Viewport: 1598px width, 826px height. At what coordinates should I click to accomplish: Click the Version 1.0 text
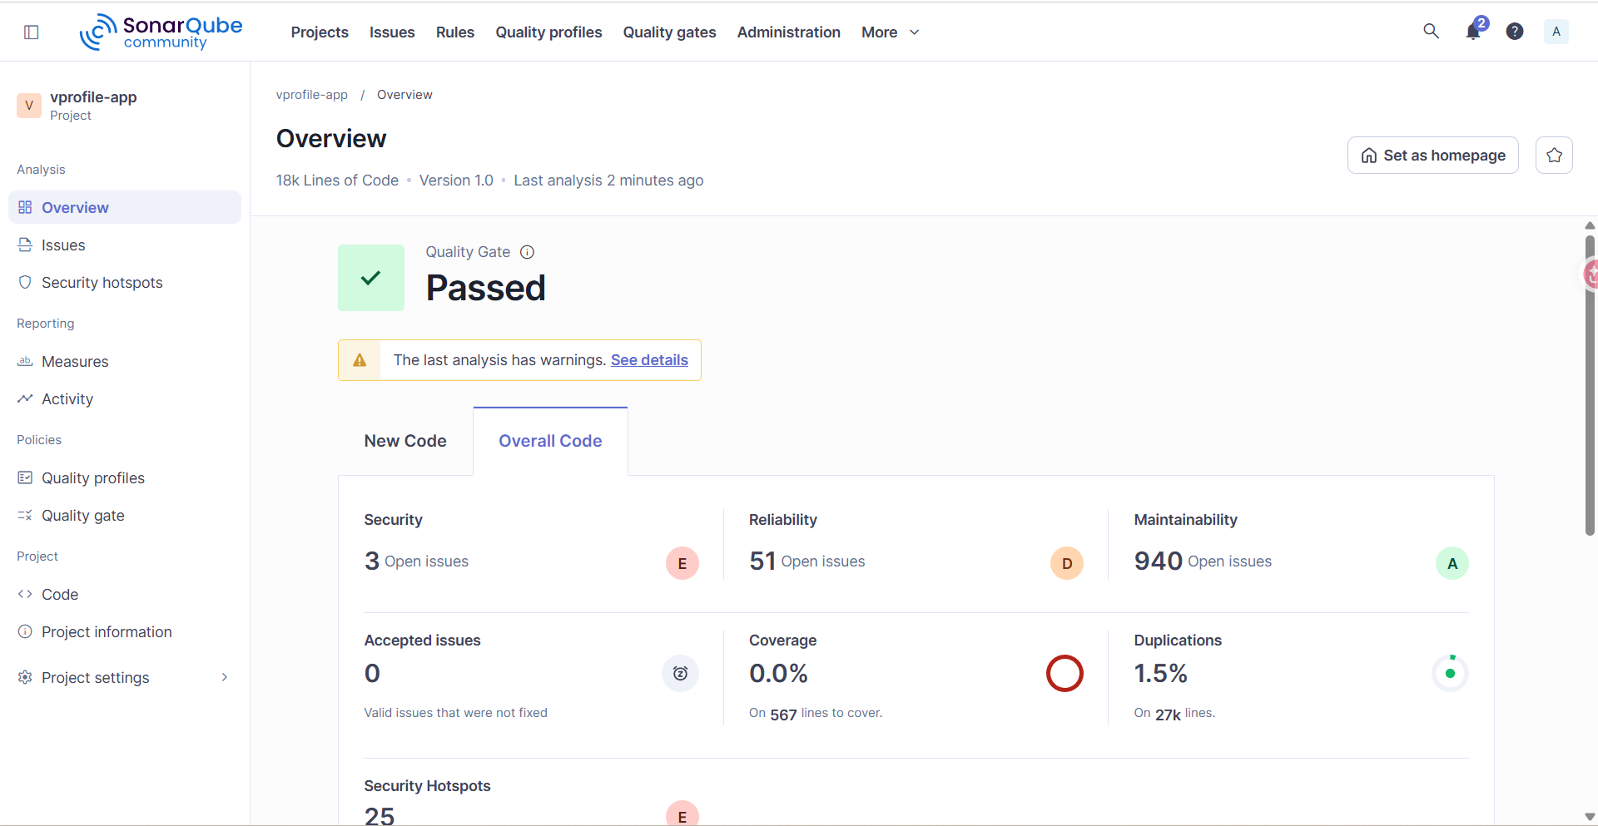(456, 181)
